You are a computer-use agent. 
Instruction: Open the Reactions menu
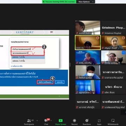[87, 122]
